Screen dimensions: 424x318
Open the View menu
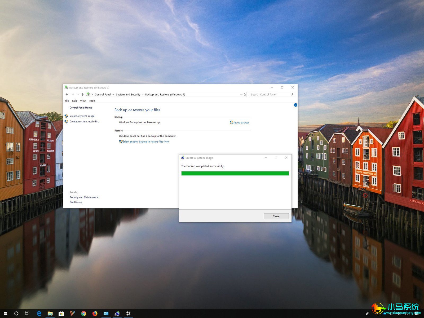tap(83, 101)
